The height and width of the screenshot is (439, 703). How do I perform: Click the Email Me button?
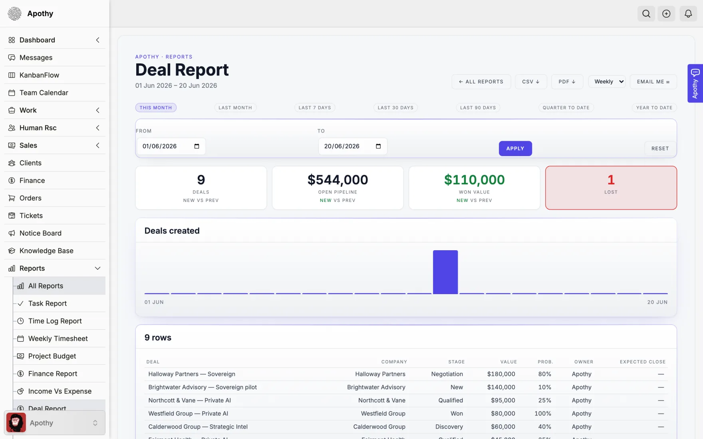pyautogui.click(x=653, y=81)
